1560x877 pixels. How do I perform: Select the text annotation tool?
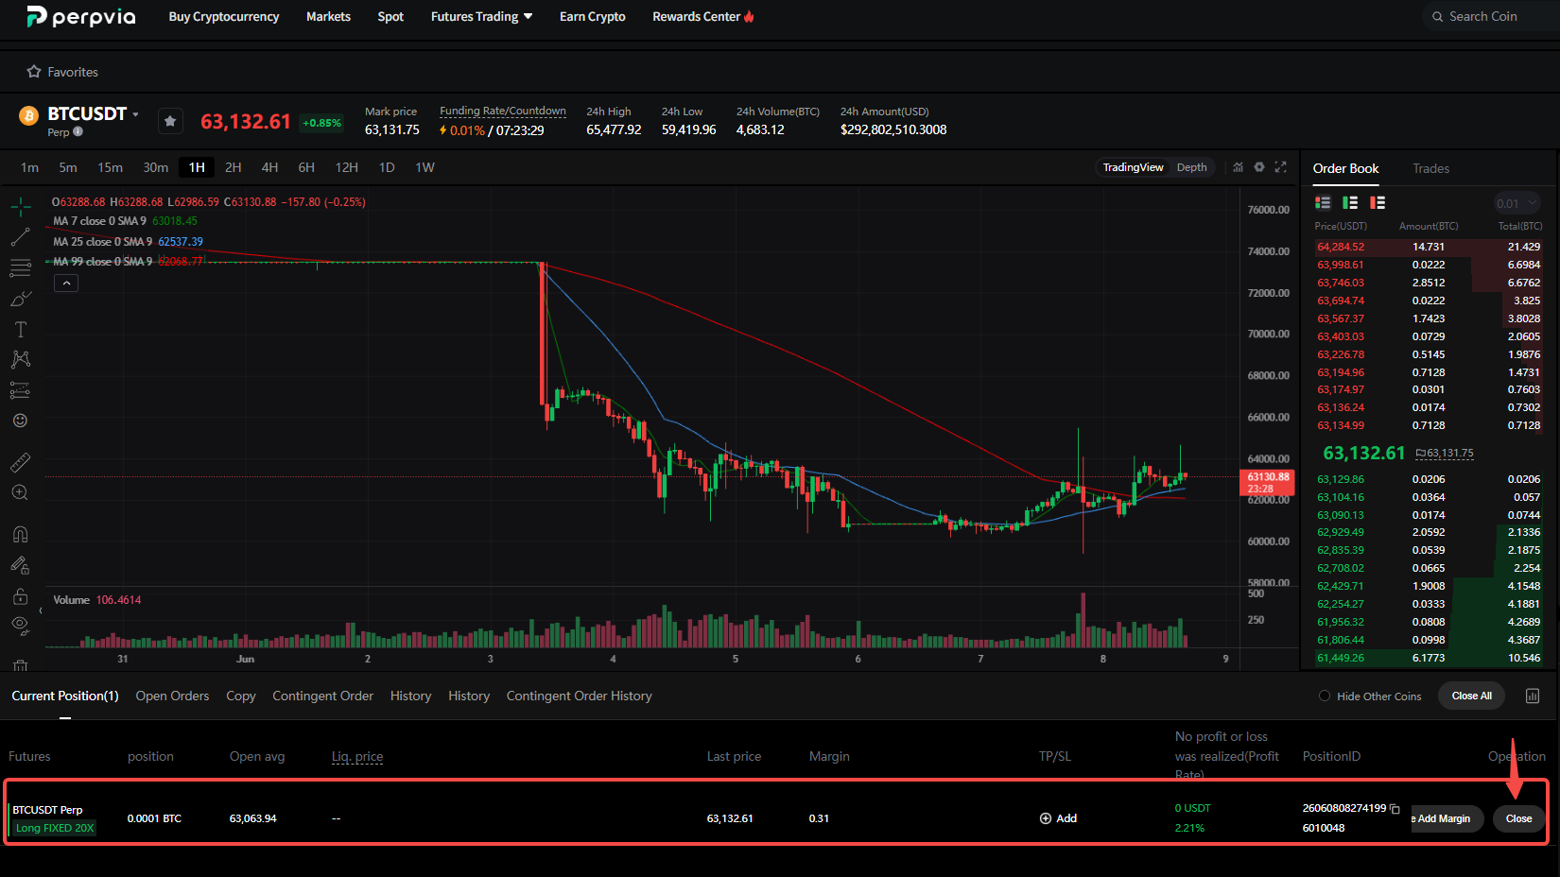(20, 330)
